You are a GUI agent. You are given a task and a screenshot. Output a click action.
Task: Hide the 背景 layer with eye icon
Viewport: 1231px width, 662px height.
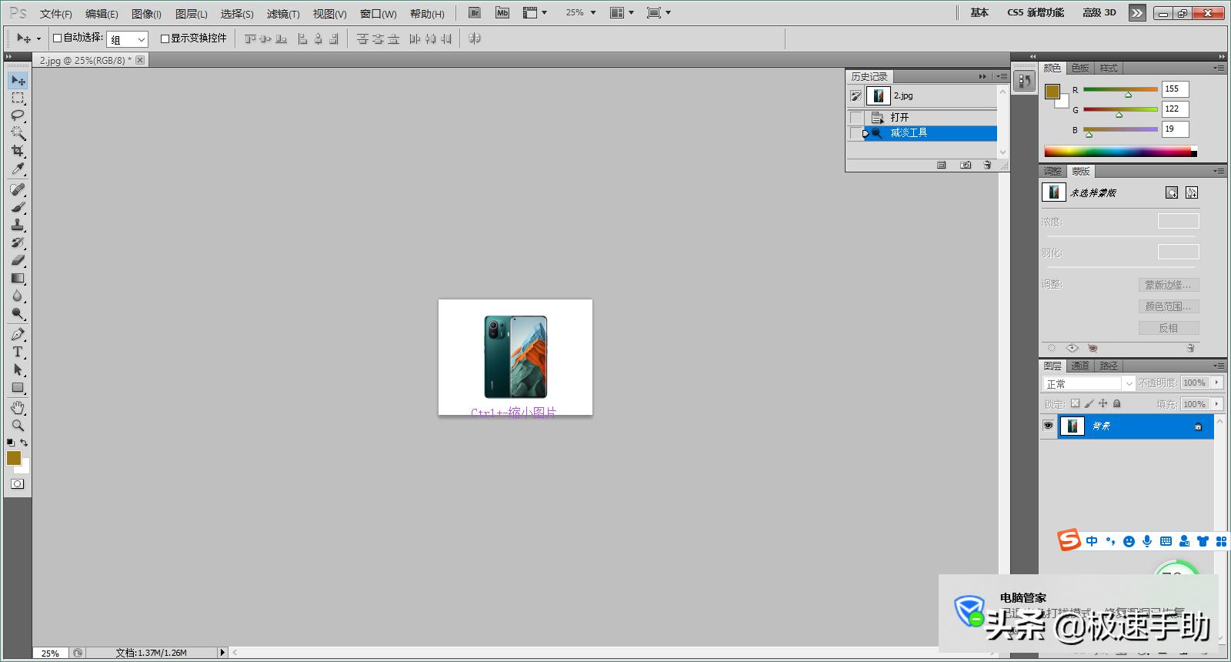(1048, 426)
